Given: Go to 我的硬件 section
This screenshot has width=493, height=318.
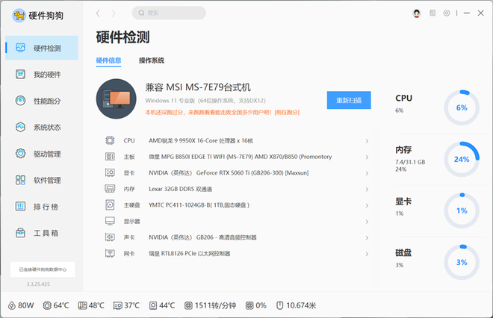Looking at the screenshot, I should tap(45, 75).
